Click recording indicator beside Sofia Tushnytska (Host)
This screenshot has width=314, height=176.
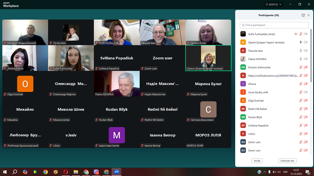pyautogui.click(x=296, y=34)
